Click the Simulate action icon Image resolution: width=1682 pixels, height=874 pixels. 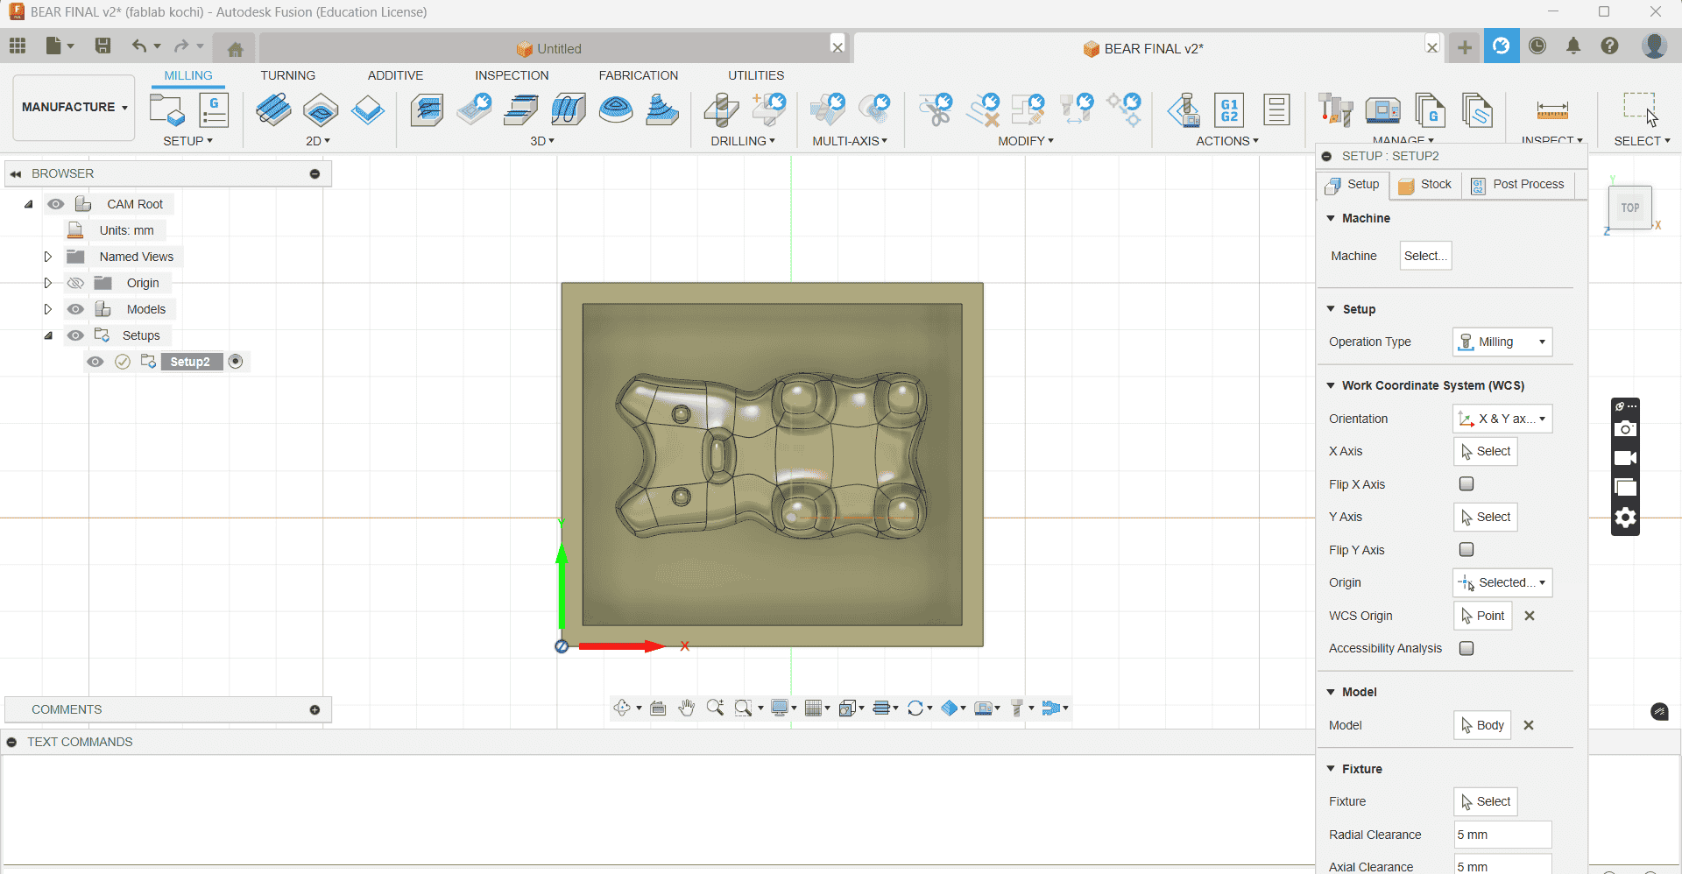tap(1184, 110)
